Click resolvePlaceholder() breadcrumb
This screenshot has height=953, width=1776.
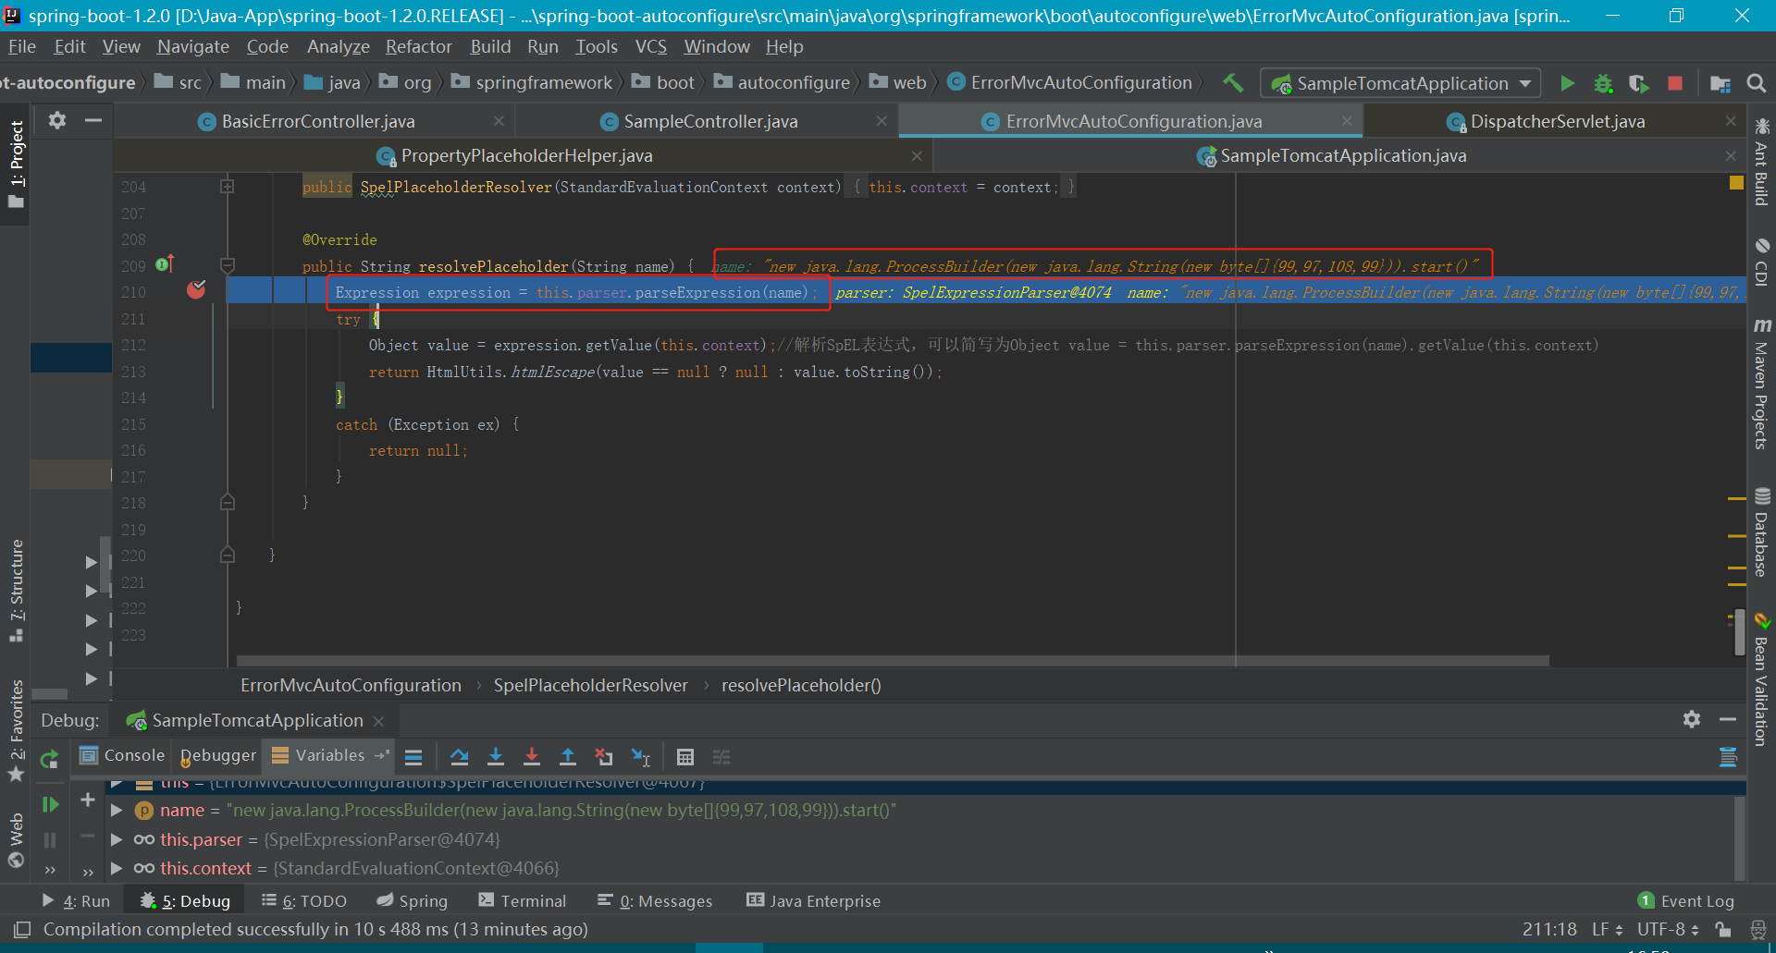801,685
